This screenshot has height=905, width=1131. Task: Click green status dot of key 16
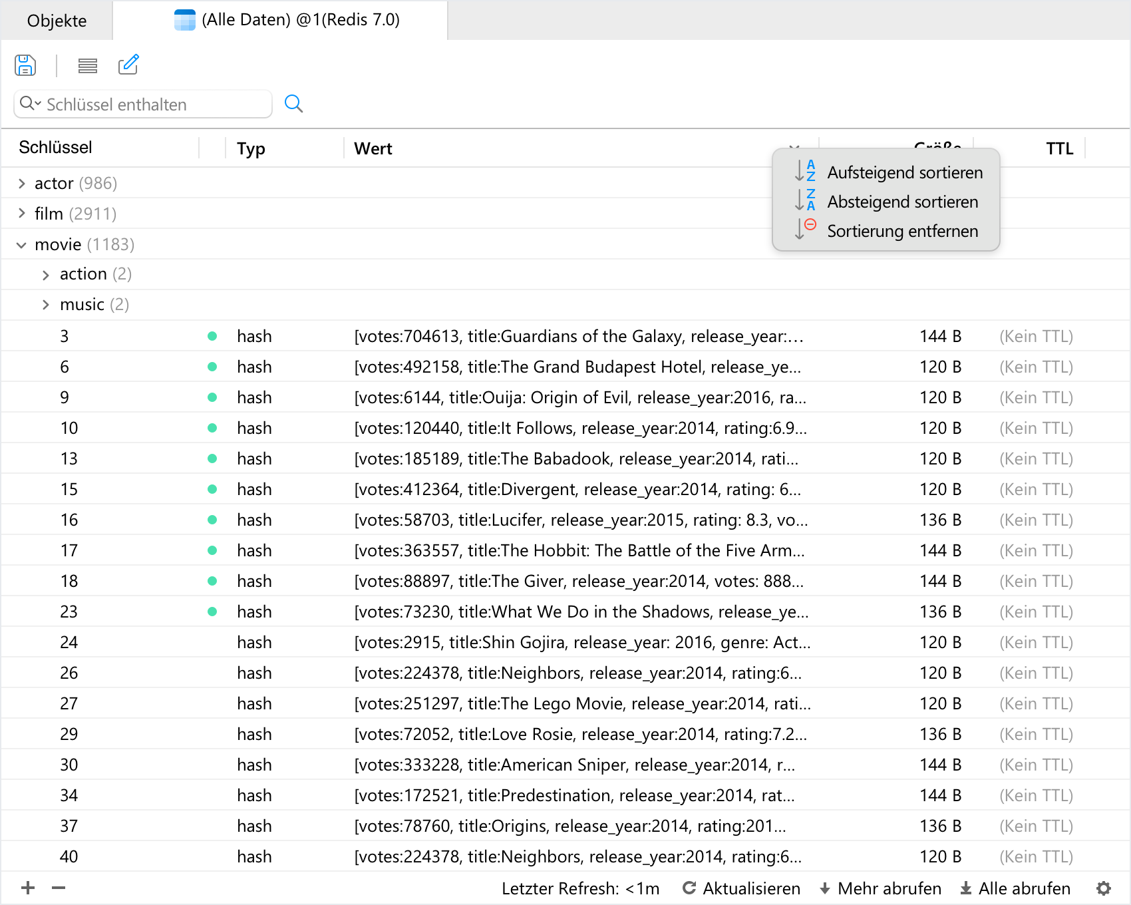tap(212, 520)
